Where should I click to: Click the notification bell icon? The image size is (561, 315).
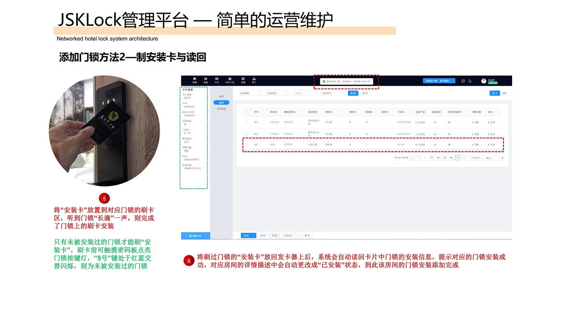[x=470, y=81]
